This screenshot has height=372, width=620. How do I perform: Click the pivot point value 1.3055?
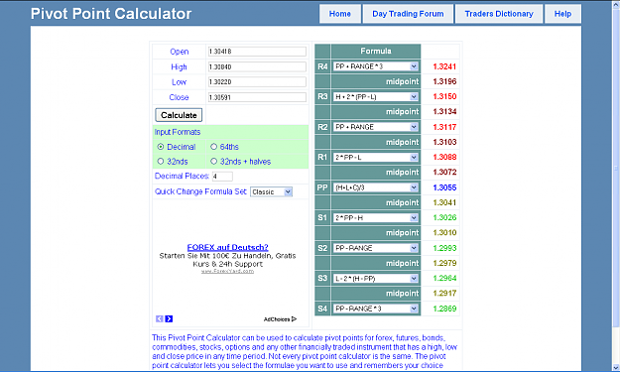444,187
